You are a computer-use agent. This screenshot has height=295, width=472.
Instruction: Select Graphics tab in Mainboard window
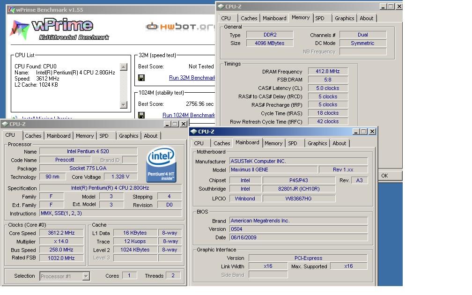click(x=317, y=143)
